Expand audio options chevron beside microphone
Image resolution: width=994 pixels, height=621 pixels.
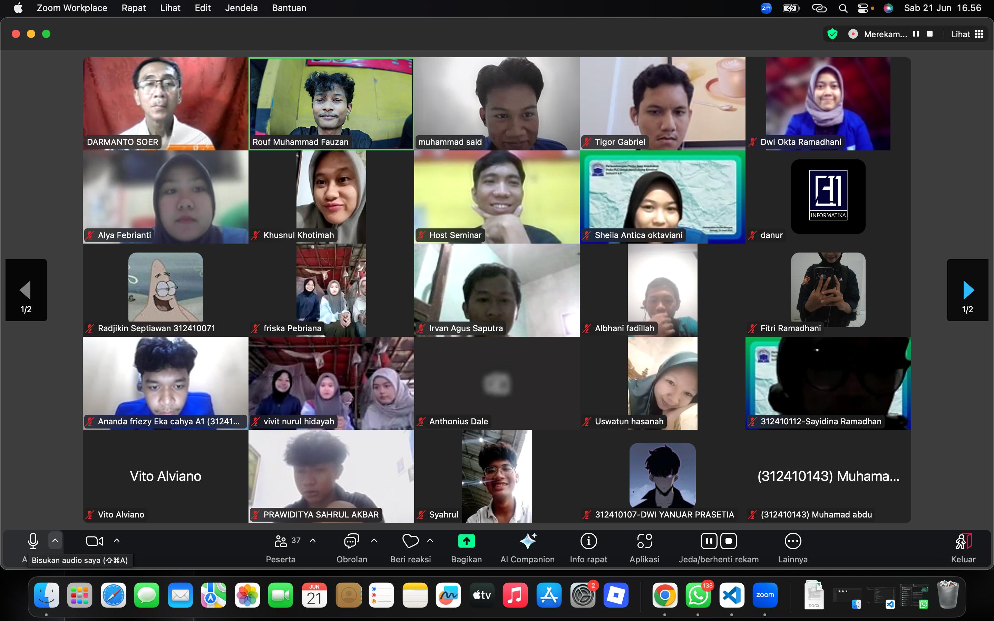pyautogui.click(x=56, y=541)
